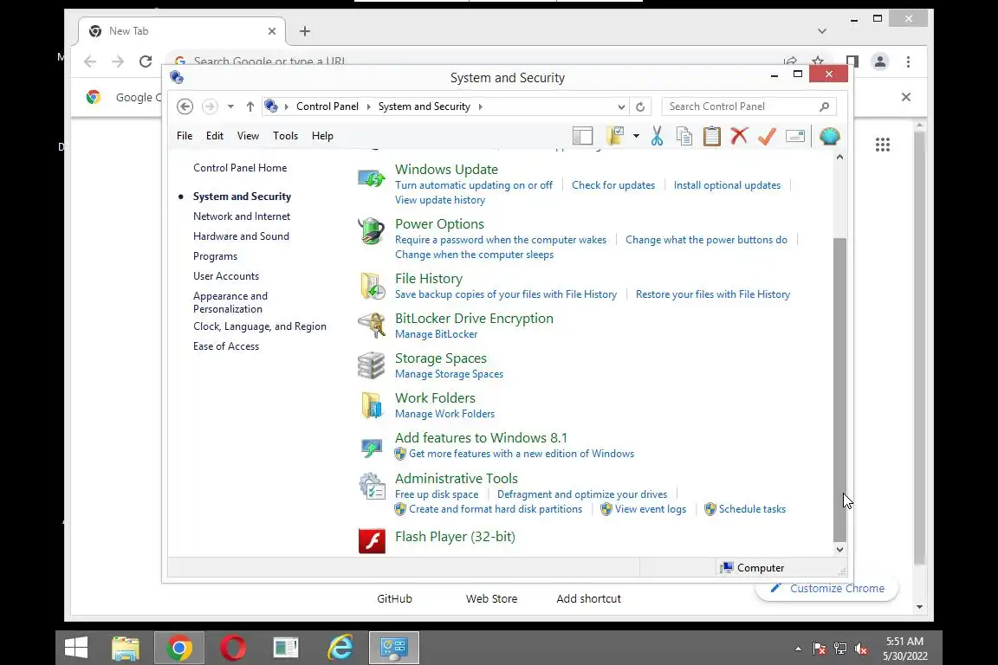
Task: Go to Control Panel Home
Action: pyautogui.click(x=240, y=168)
